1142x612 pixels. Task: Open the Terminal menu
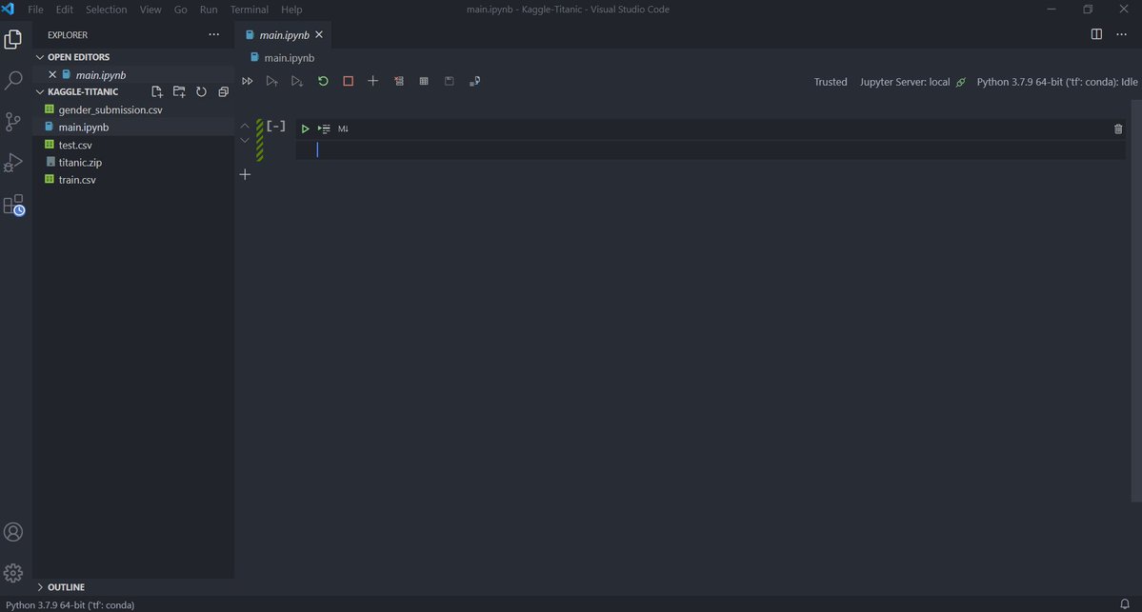coord(250,10)
